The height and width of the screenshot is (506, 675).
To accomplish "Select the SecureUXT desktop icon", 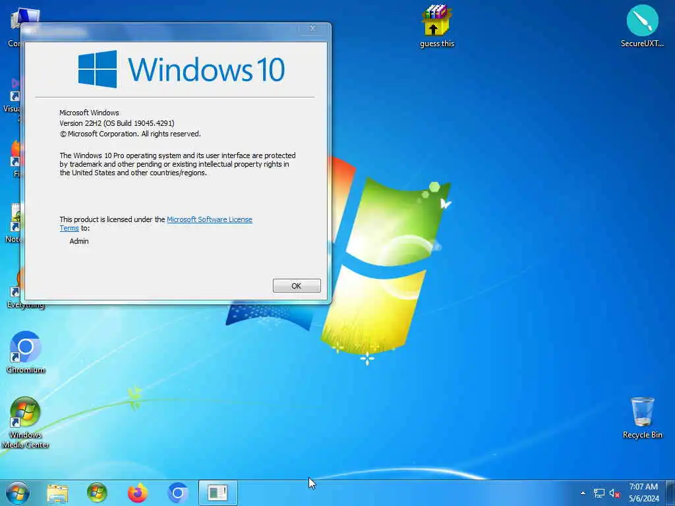I will coord(642,26).
